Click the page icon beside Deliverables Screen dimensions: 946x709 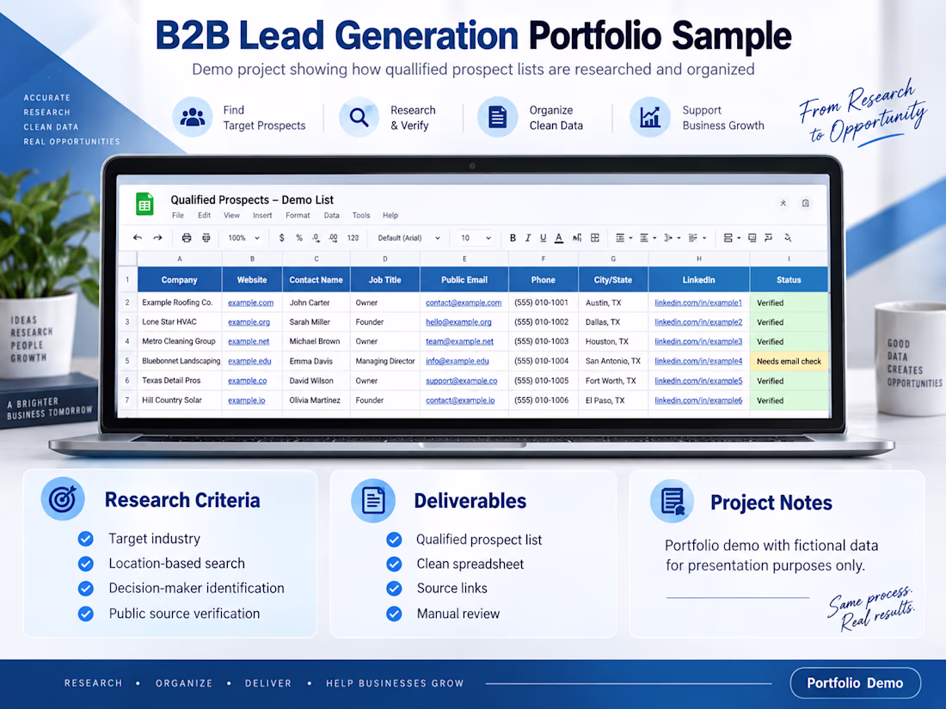coord(373,500)
